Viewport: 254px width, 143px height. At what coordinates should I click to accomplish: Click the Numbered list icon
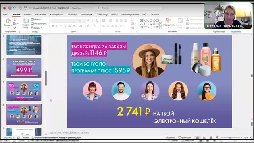(110, 21)
